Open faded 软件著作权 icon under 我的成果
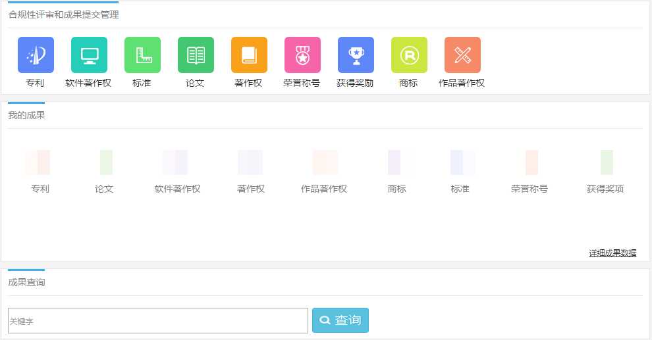The image size is (652, 340). 175,162
